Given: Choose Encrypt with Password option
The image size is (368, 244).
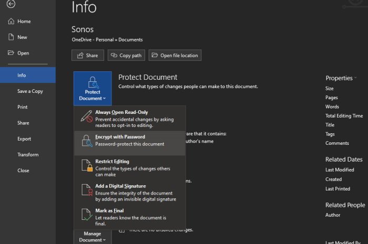Looking at the screenshot, I should (x=130, y=143).
